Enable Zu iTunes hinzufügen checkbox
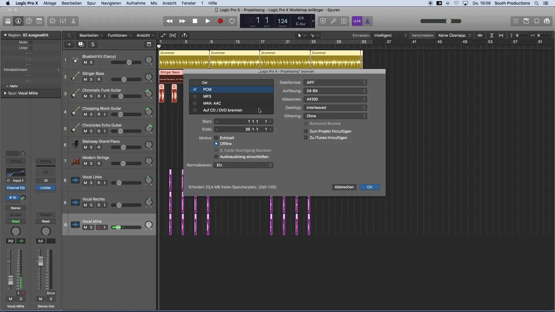The image size is (555, 312). [x=306, y=138]
